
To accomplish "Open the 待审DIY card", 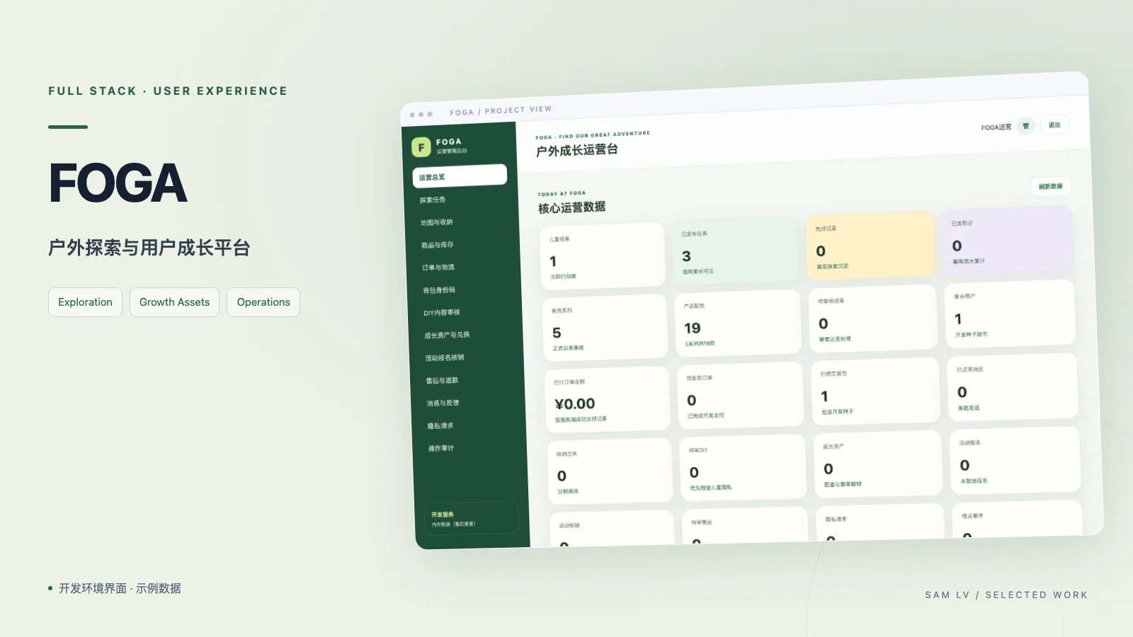I will [x=744, y=468].
